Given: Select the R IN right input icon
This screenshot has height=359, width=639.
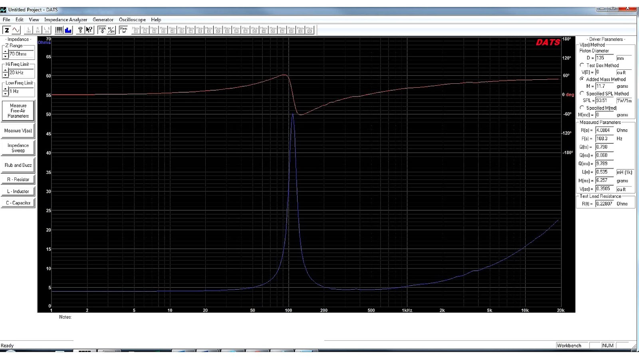Looking at the screenshot, I should coord(38,30).
